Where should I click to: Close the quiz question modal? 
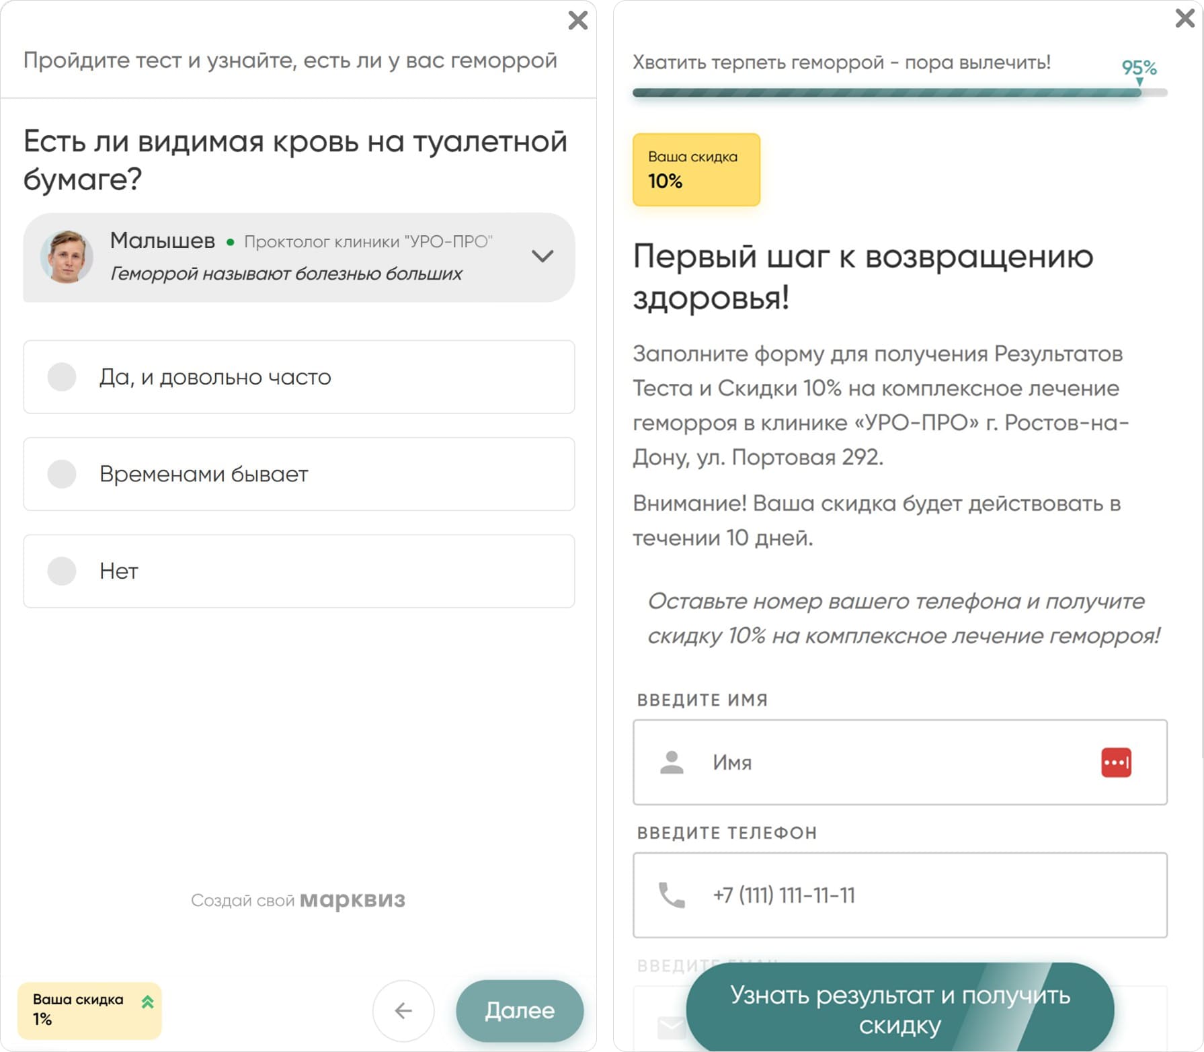[x=577, y=21]
